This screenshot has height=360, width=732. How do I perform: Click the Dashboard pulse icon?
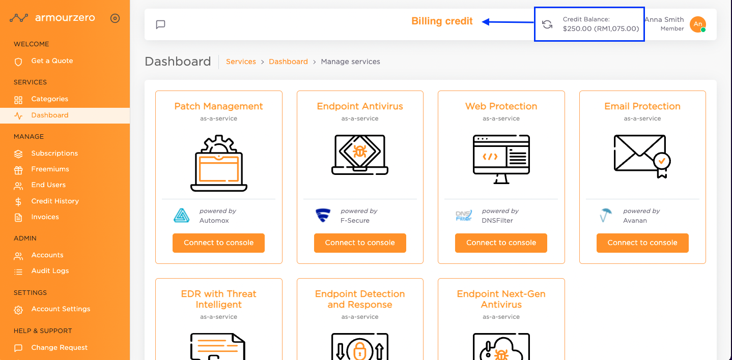click(18, 116)
